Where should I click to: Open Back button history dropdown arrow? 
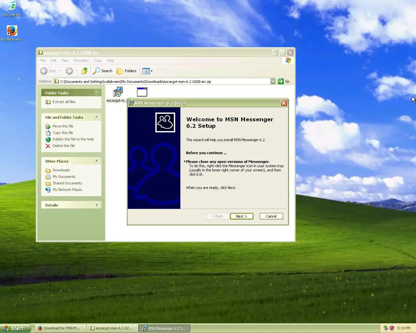(x=60, y=71)
